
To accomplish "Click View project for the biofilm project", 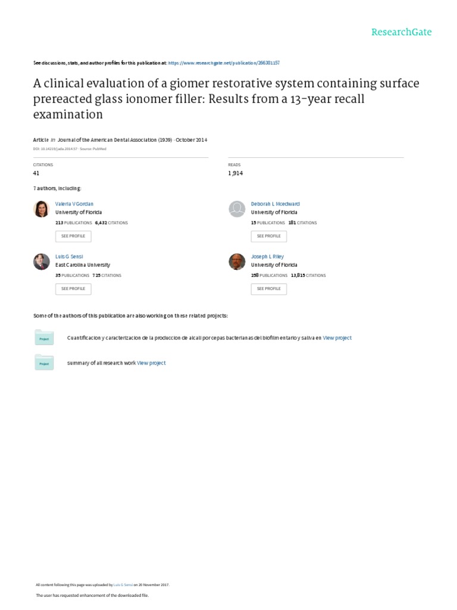I will click(337, 338).
